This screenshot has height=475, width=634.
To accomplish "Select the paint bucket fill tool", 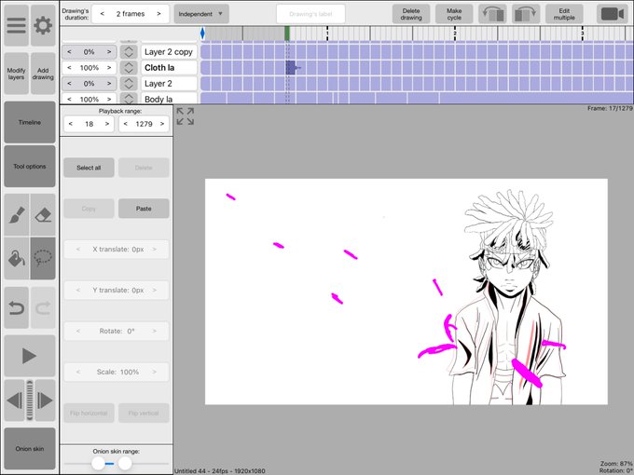I will 16,259.
